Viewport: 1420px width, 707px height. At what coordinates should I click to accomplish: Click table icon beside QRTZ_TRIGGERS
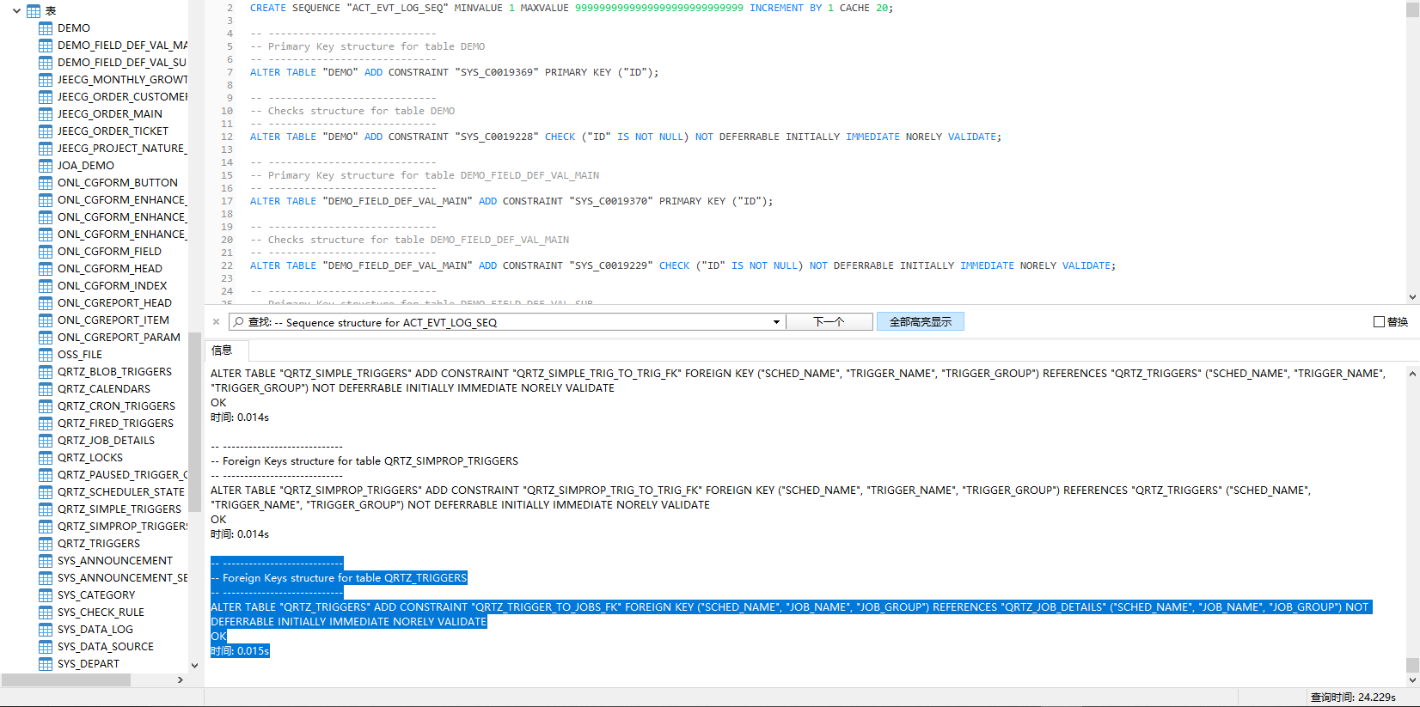coord(46,544)
